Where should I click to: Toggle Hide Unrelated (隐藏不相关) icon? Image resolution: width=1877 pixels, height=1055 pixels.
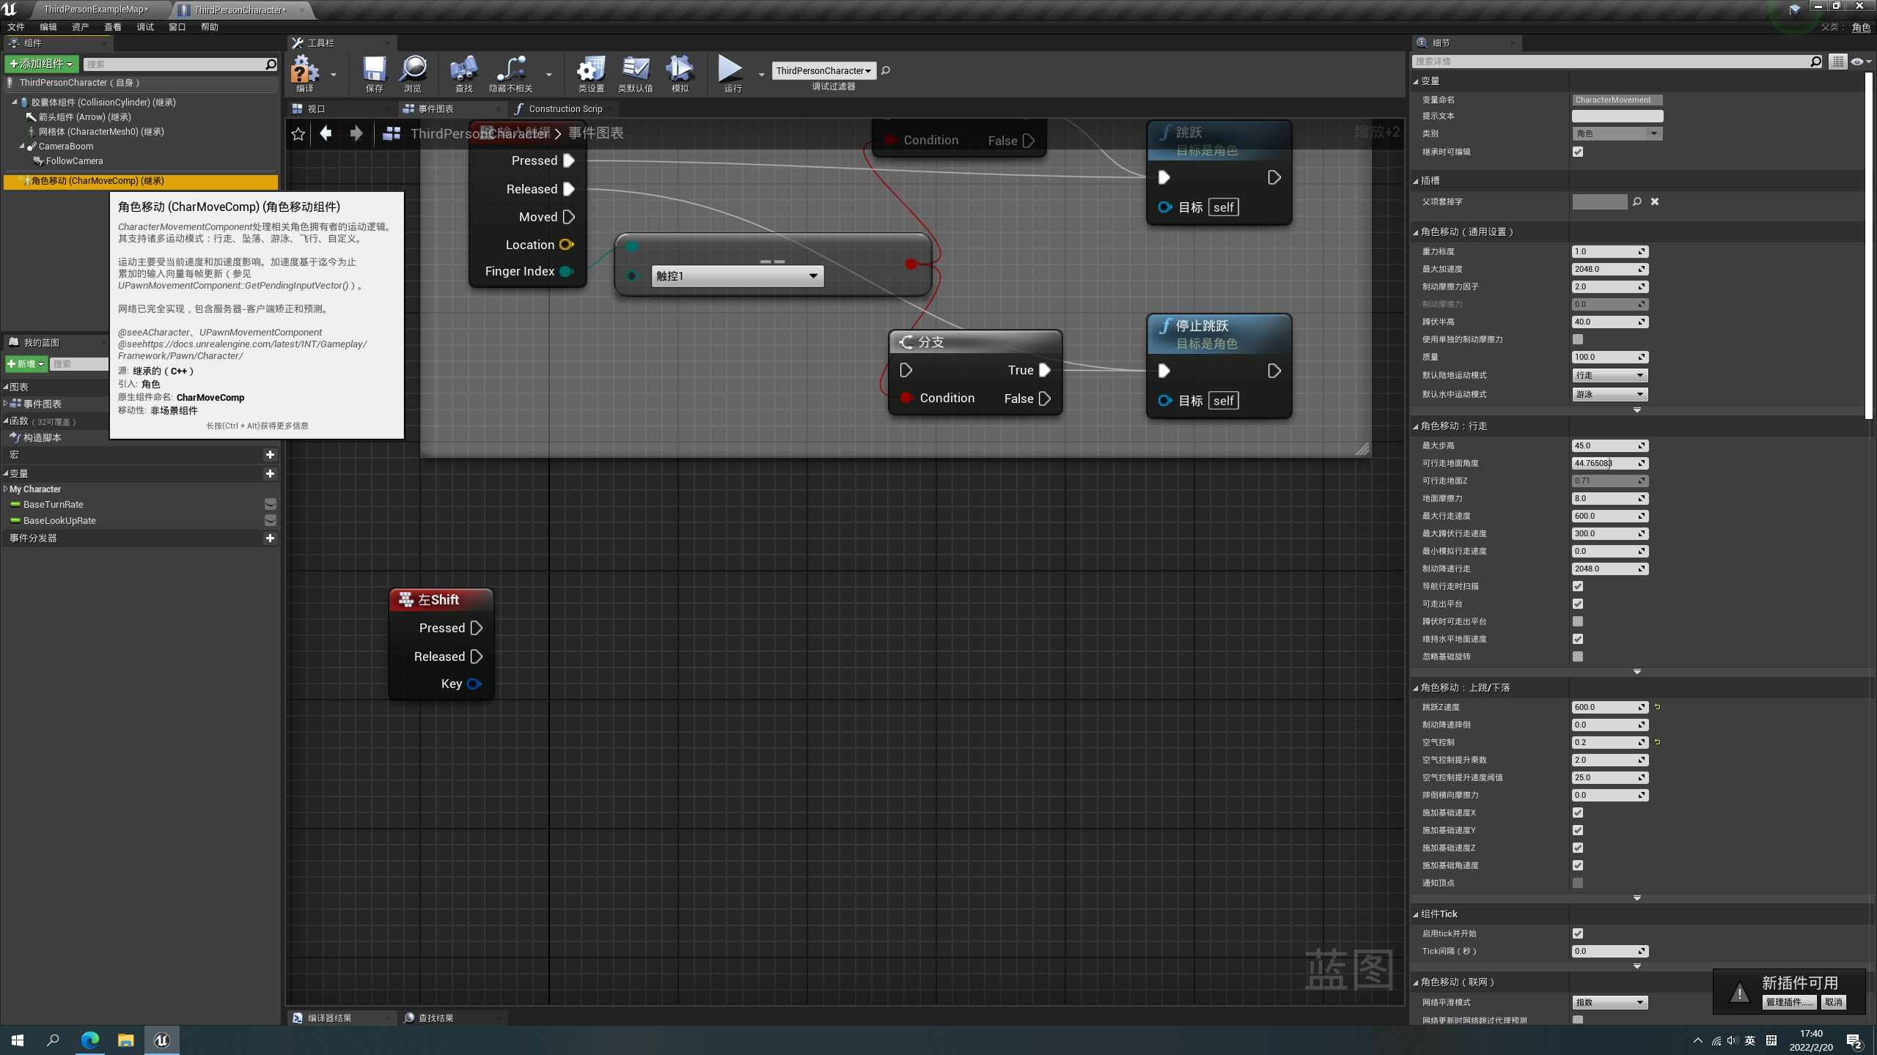coord(511,73)
